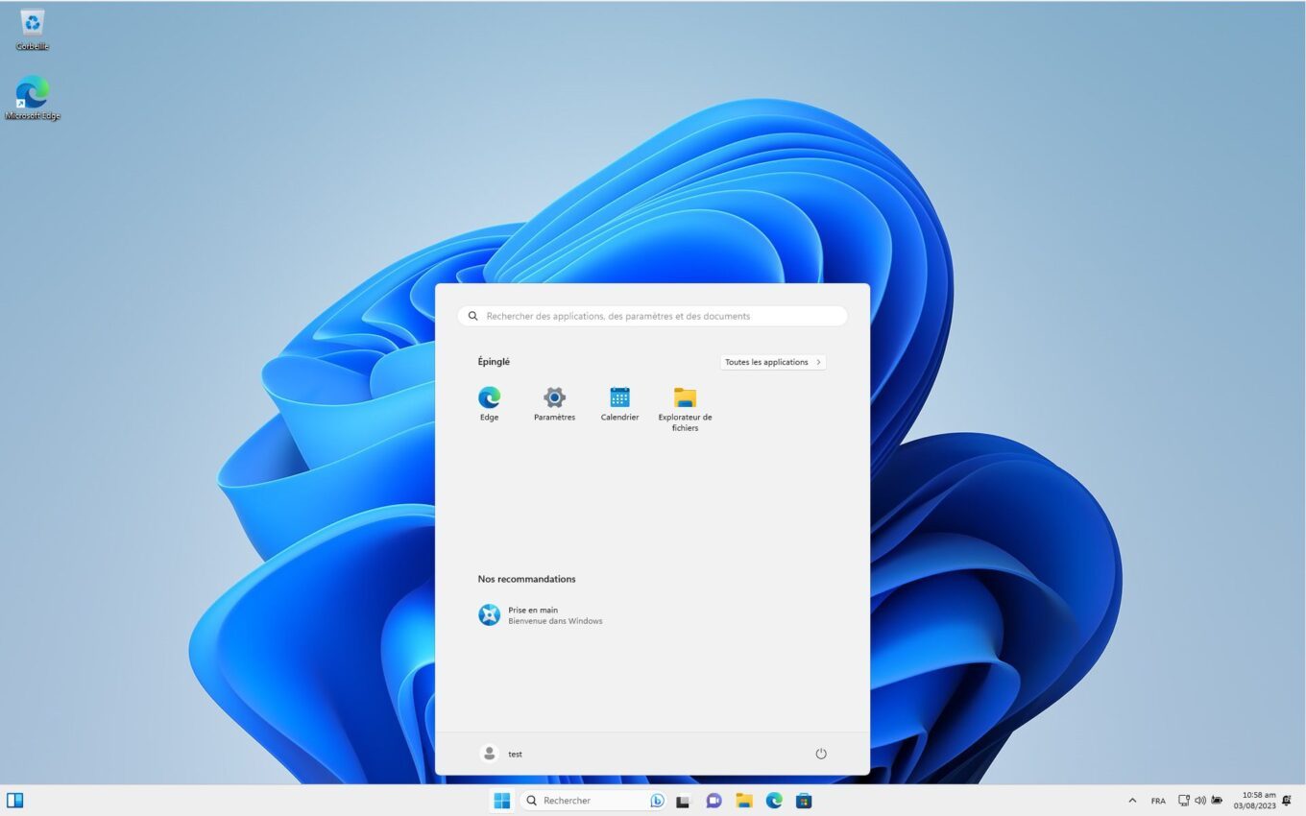The image size is (1306, 816).
Task: Click the taskbar Rechercher search box
Action: [593, 801]
